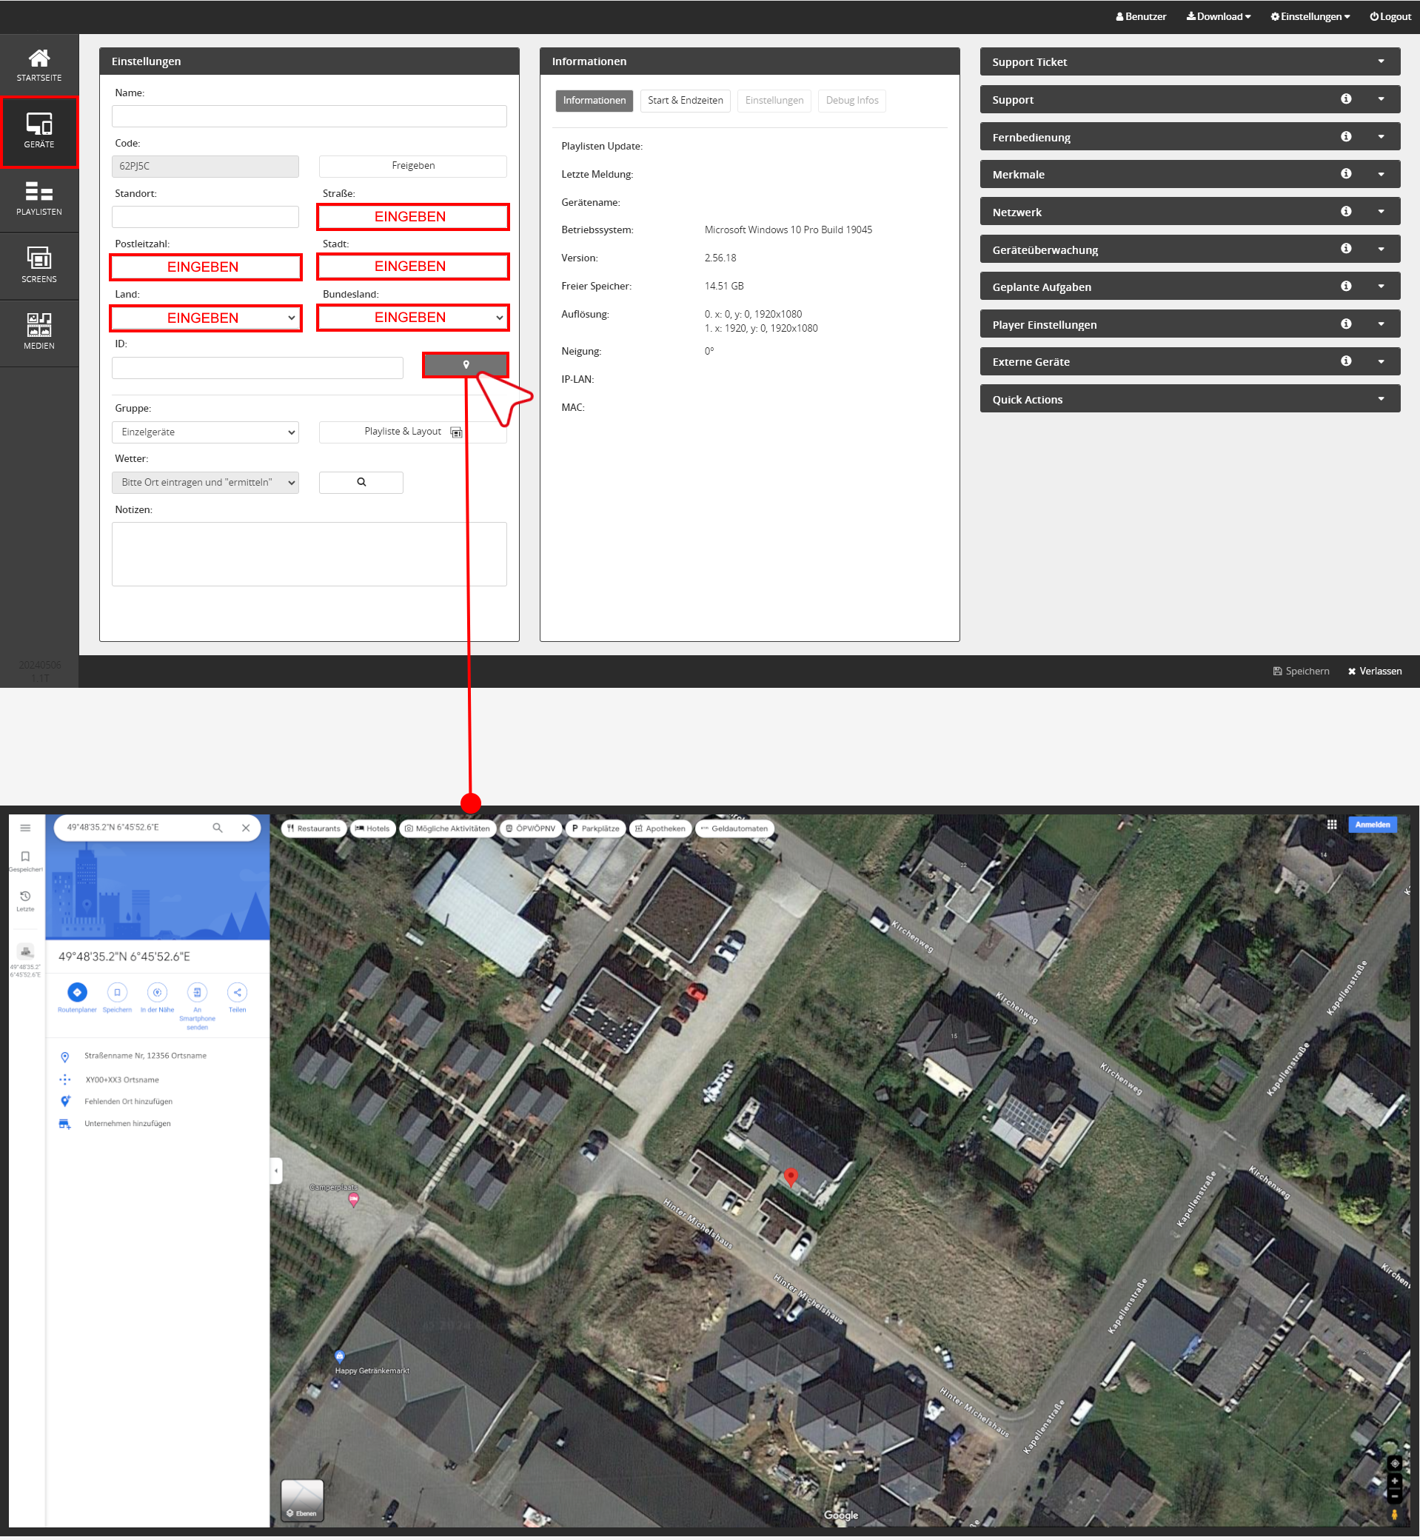Click the Playliste & Layout button
Image resolution: width=1420 pixels, height=1540 pixels.
(x=412, y=432)
